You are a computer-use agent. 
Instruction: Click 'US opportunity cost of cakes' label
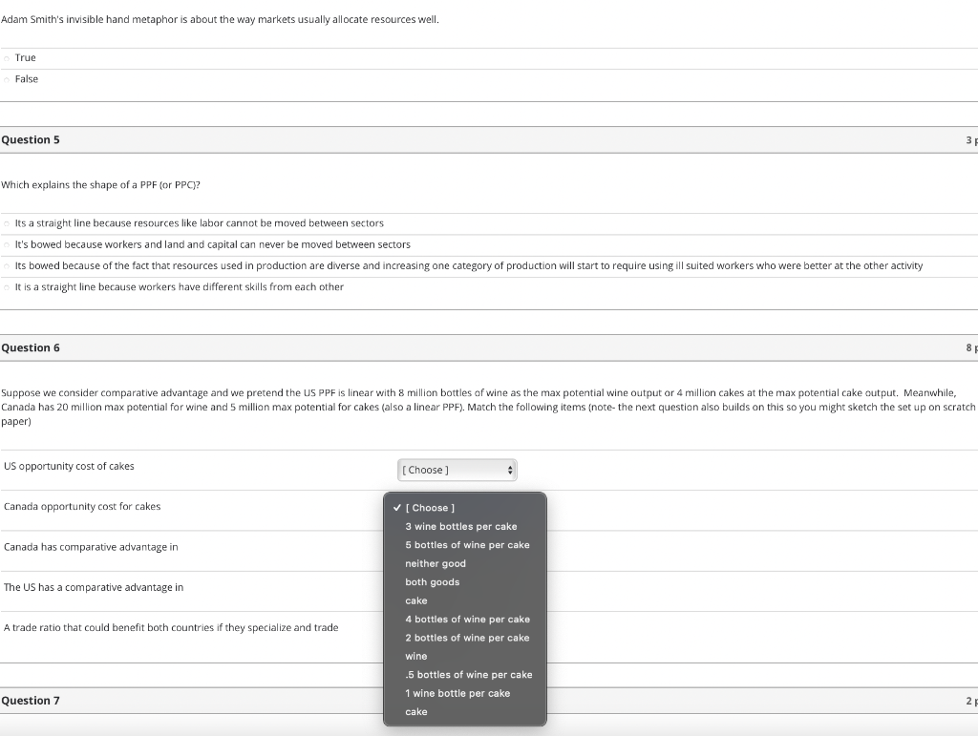pyautogui.click(x=69, y=466)
